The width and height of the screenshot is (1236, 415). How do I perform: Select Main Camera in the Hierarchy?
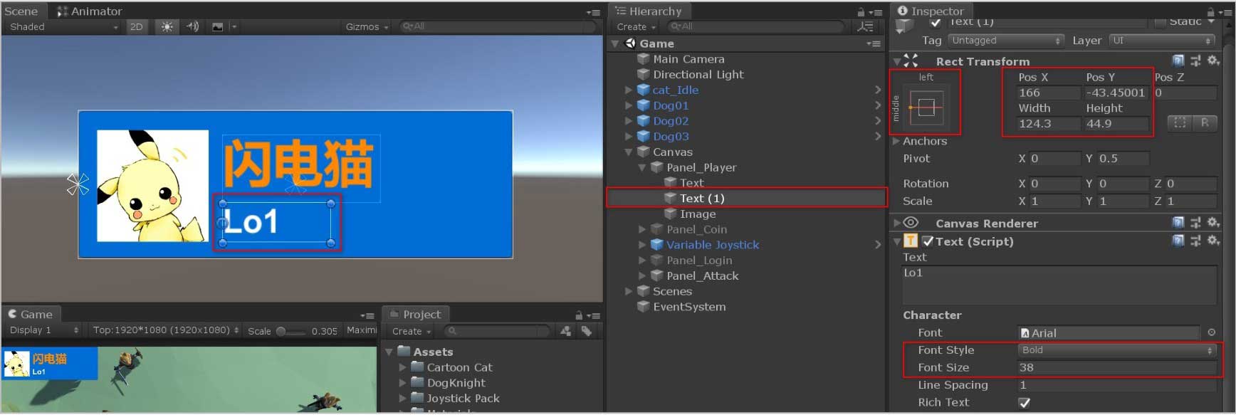point(688,59)
